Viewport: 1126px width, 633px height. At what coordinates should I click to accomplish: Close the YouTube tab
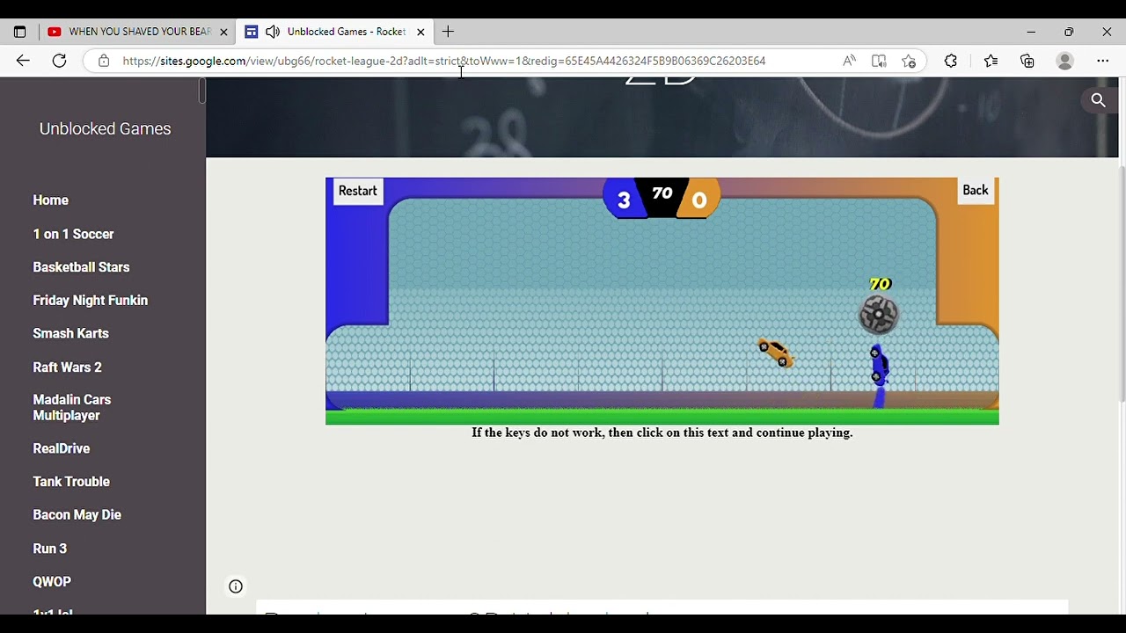[x=223, y=32]
